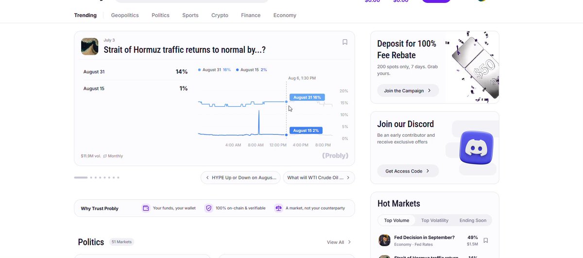The height and width of the screenshot is (258, 583).
Task: Open Fed Decision in September market
Action: point(425,238)
